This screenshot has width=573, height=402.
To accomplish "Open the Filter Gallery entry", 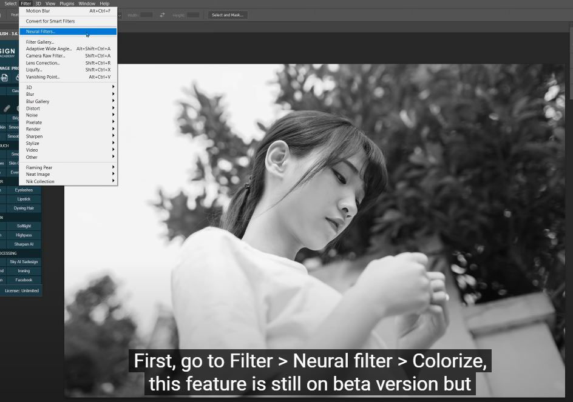I will 39,42.
